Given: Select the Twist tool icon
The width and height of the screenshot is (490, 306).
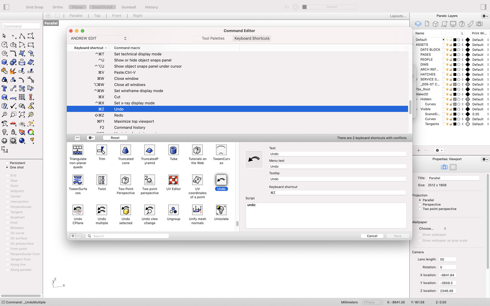Looking at the screenshot, I should coord(102,179).
